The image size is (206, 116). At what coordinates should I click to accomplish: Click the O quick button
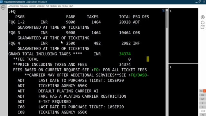pos(202,107)
